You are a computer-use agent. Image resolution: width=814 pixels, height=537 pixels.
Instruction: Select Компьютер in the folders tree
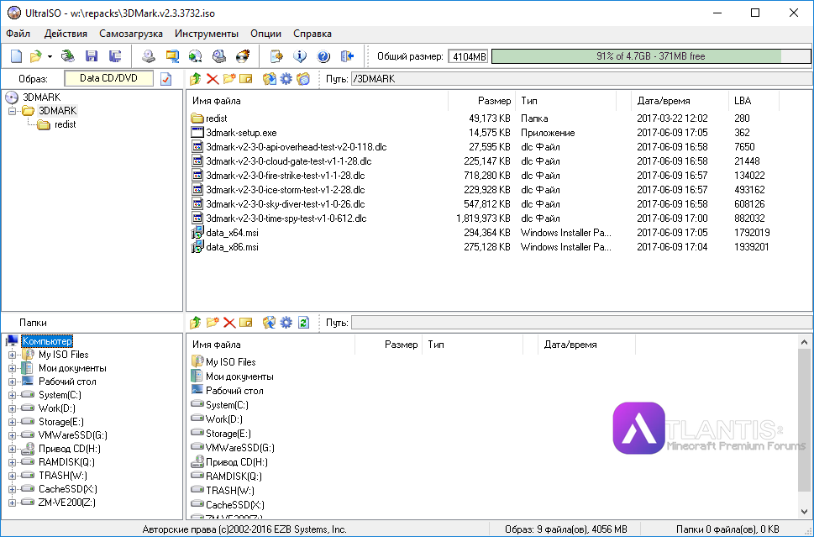(x=47, y=341)
